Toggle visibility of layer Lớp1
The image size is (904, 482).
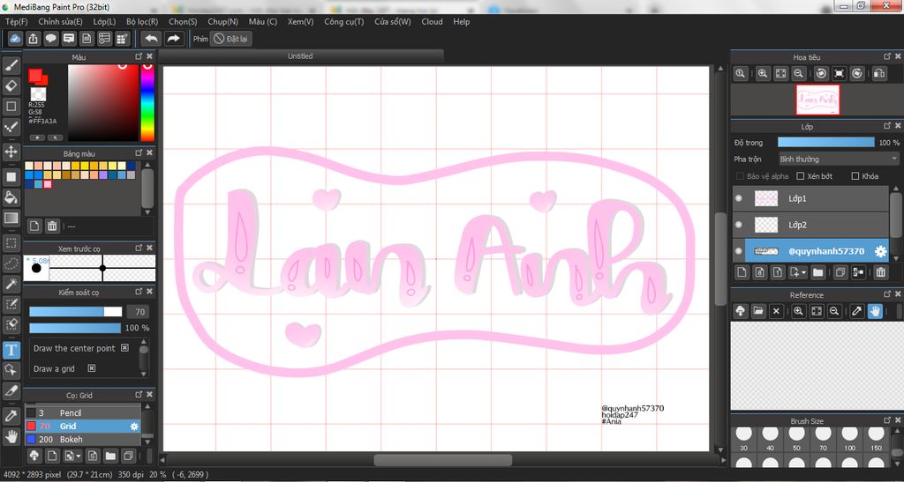[739, 198]
